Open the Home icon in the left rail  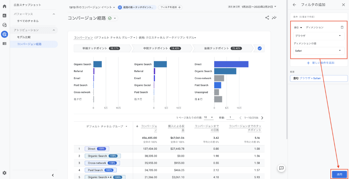click(x=4, y=6)
